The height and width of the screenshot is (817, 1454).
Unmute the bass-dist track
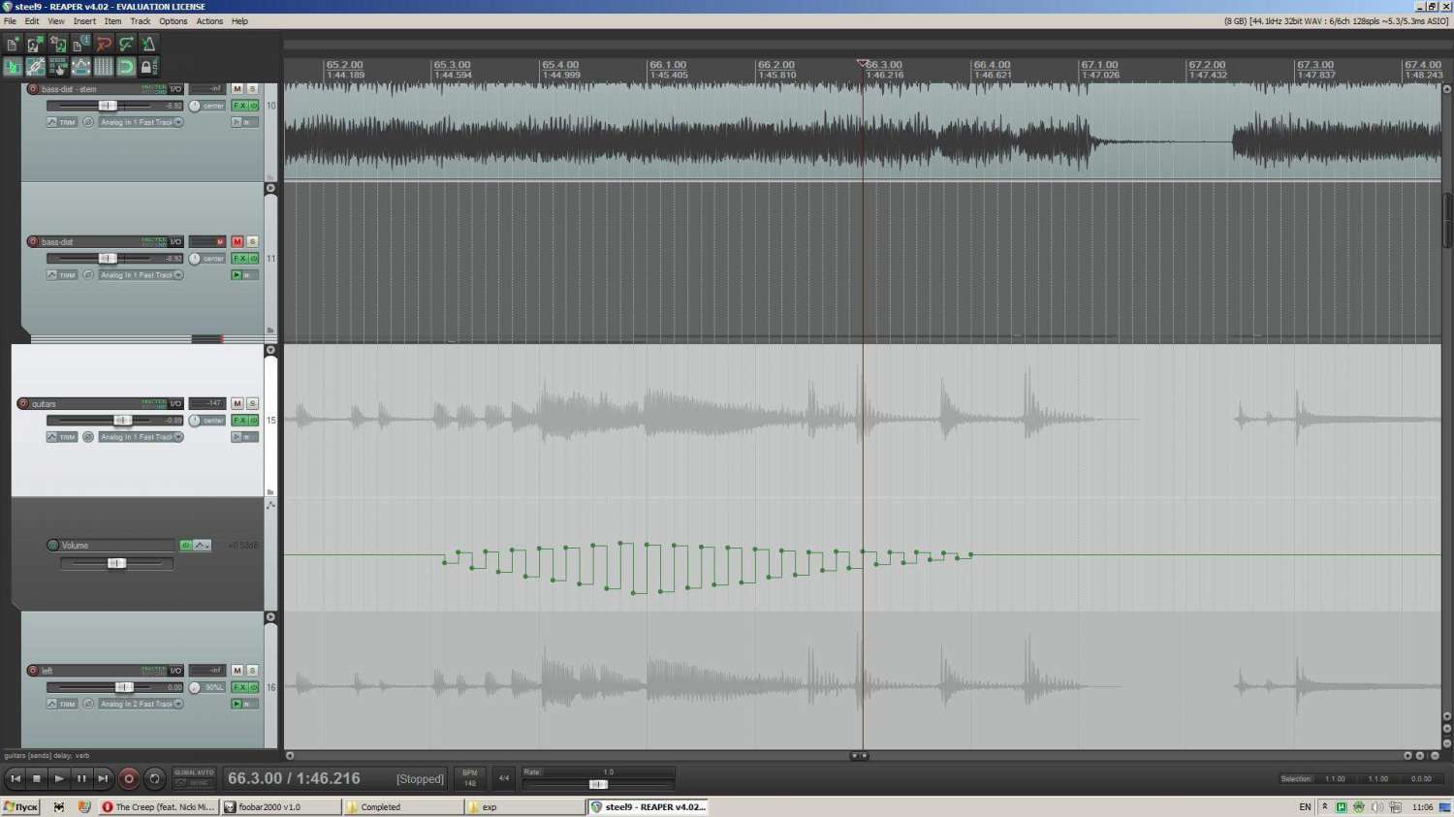(x=237, y=241)
